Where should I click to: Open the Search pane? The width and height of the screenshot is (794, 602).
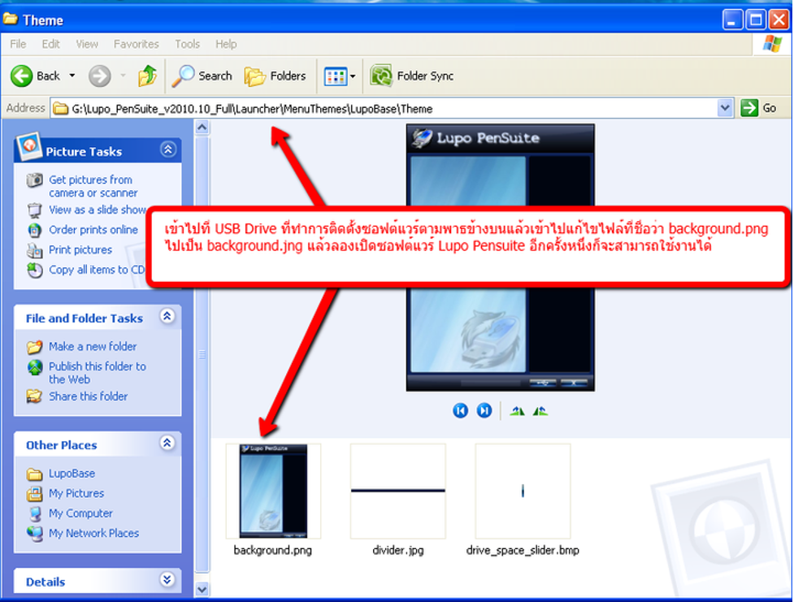[x=202, y=76]
